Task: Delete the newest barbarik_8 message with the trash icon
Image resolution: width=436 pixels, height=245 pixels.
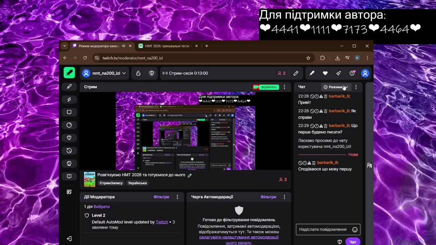Action: point(314,163)
